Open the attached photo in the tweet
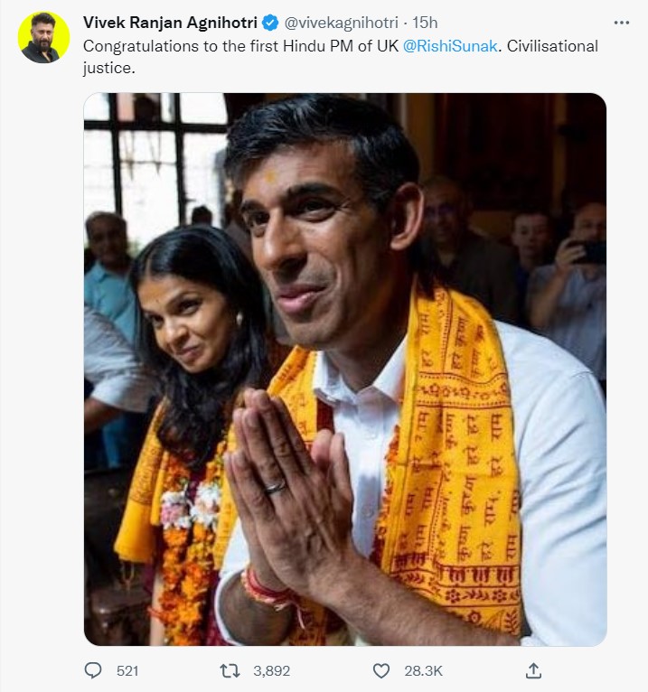Viewport: 648px width, 692px height. (345, 369)
